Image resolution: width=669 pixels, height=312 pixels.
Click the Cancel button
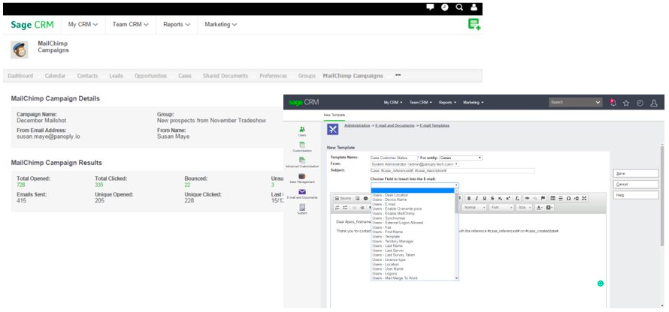tap(636, 184)
